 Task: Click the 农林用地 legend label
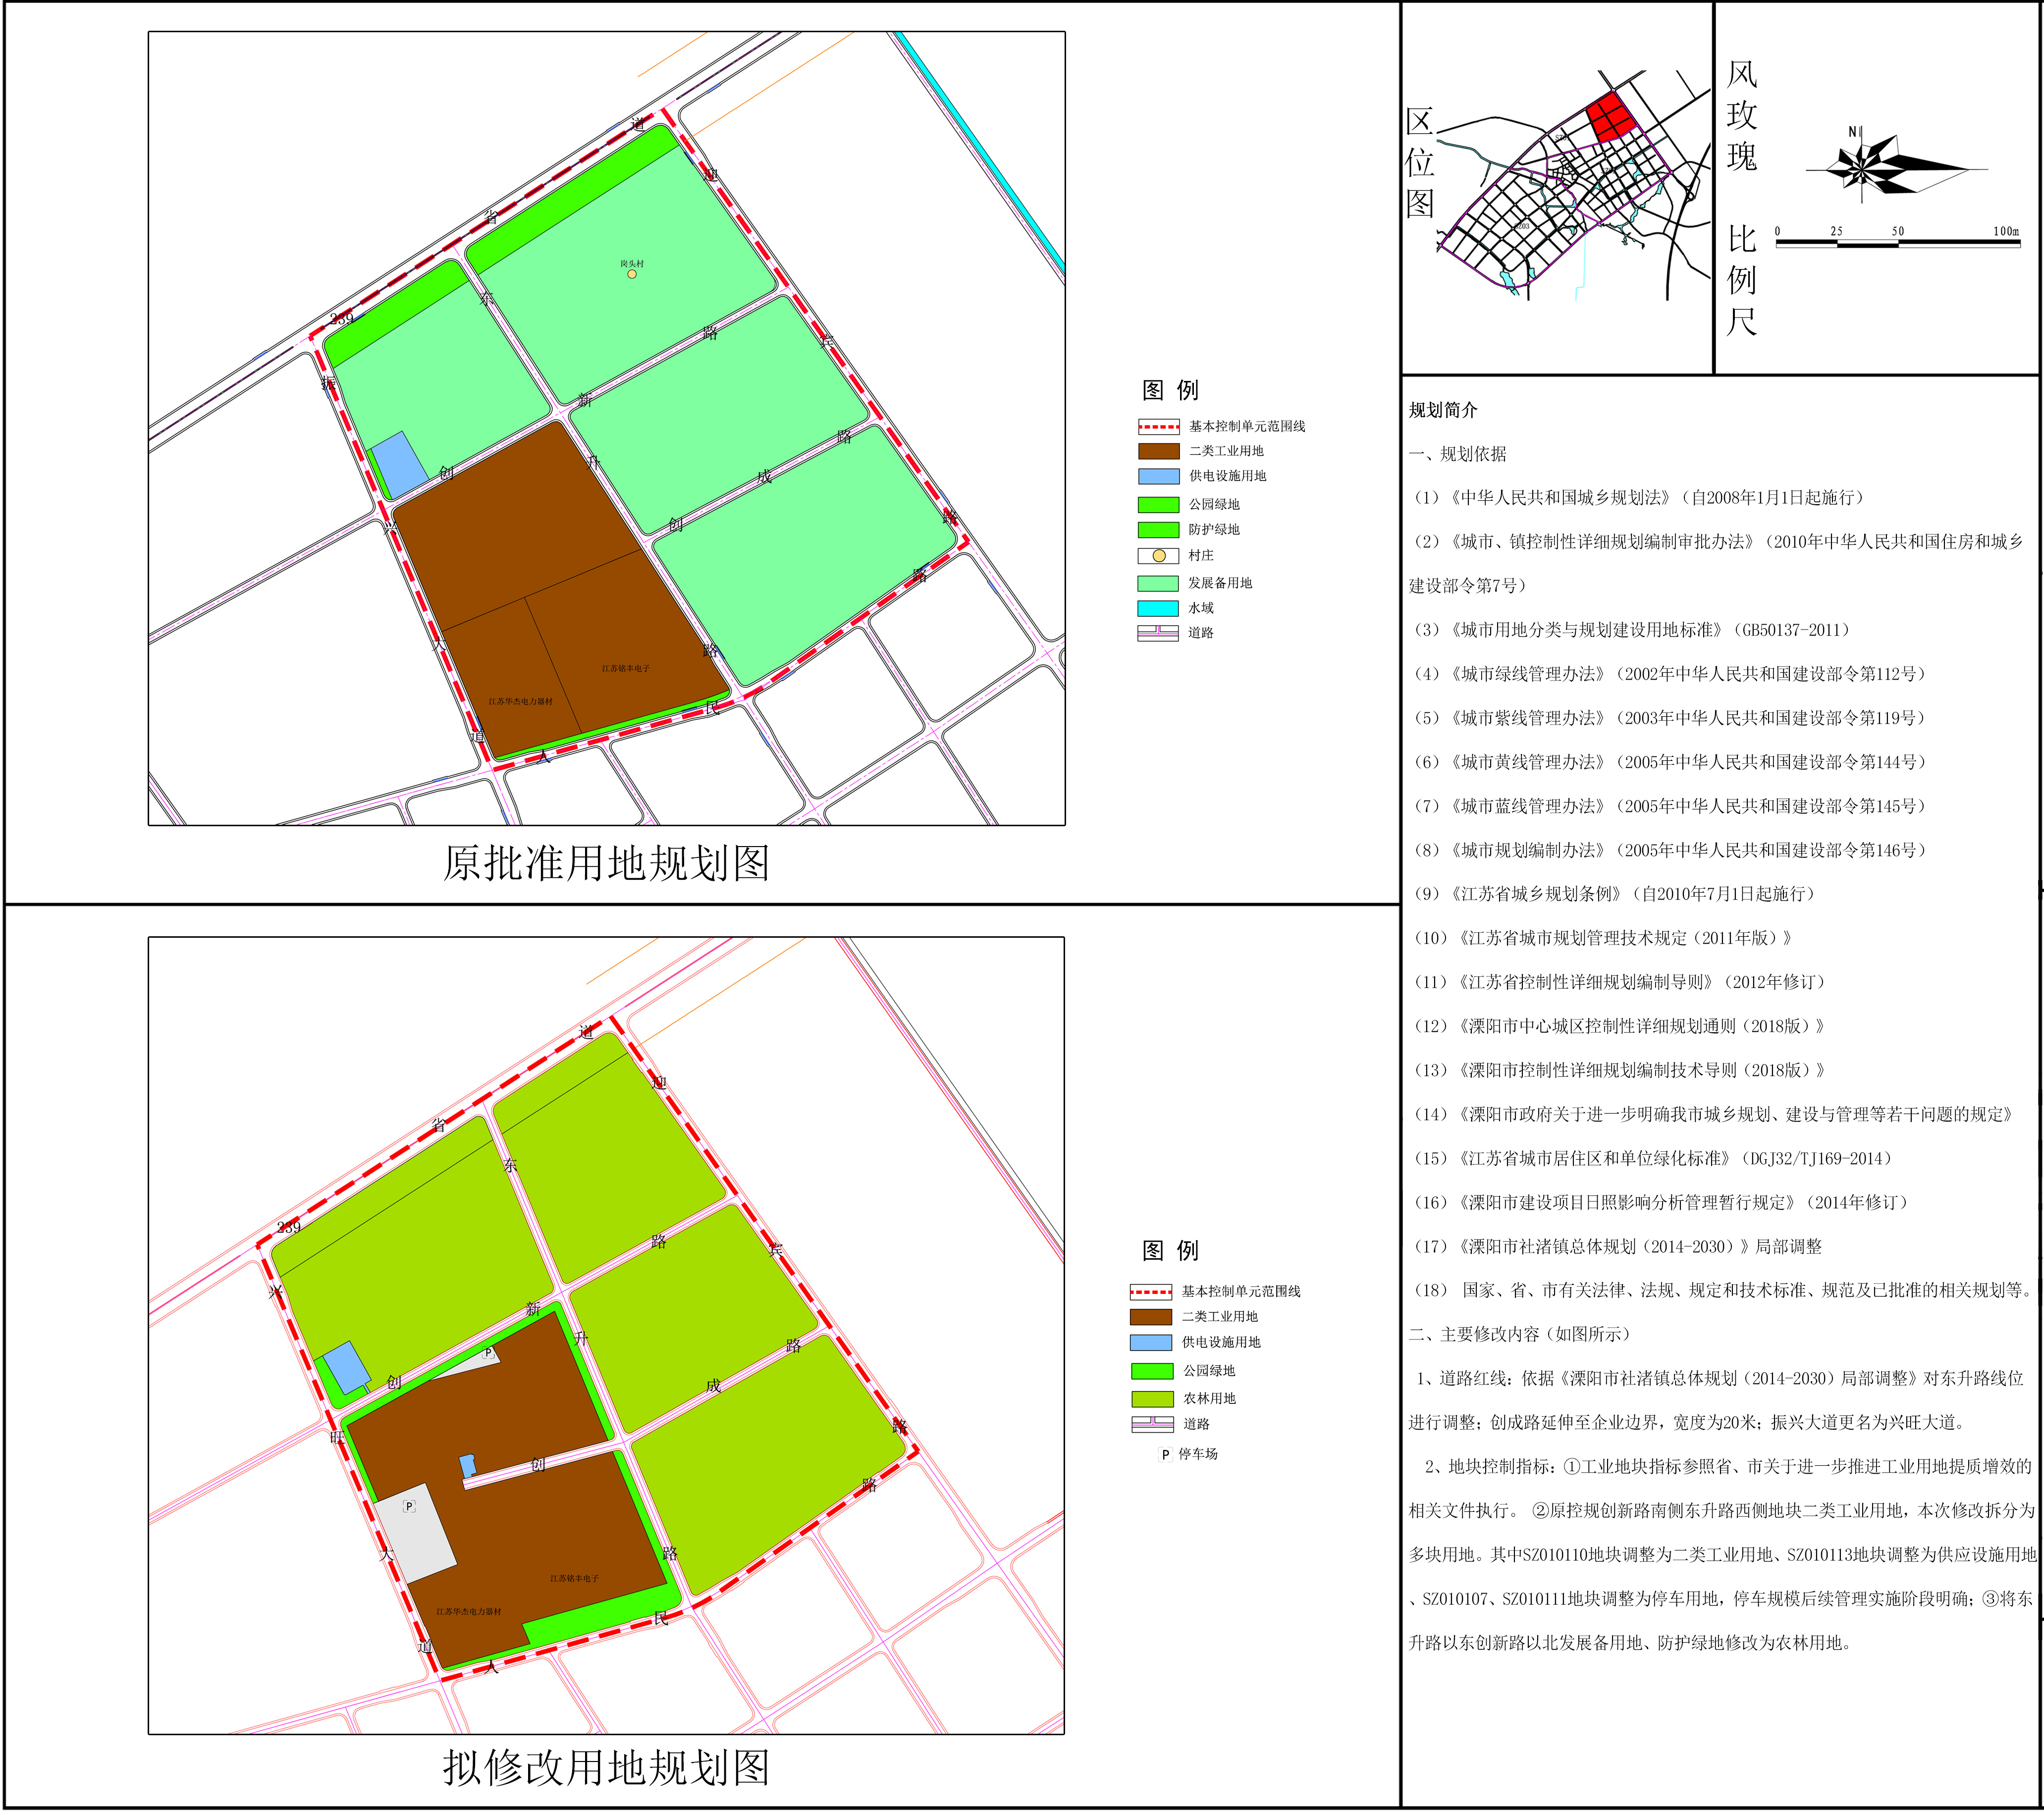click(1210, 1399)
